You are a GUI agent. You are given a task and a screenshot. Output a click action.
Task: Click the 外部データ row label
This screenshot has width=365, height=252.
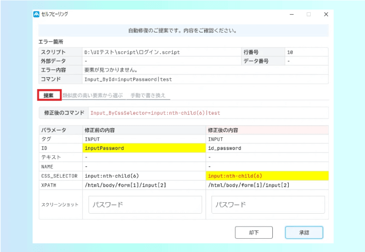pyautogui.click(x=53, y=61)
